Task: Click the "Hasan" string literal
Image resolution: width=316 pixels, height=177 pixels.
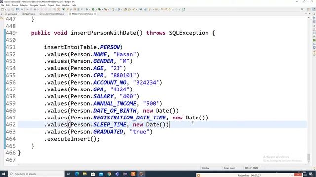Action: (x=125, y=55)
